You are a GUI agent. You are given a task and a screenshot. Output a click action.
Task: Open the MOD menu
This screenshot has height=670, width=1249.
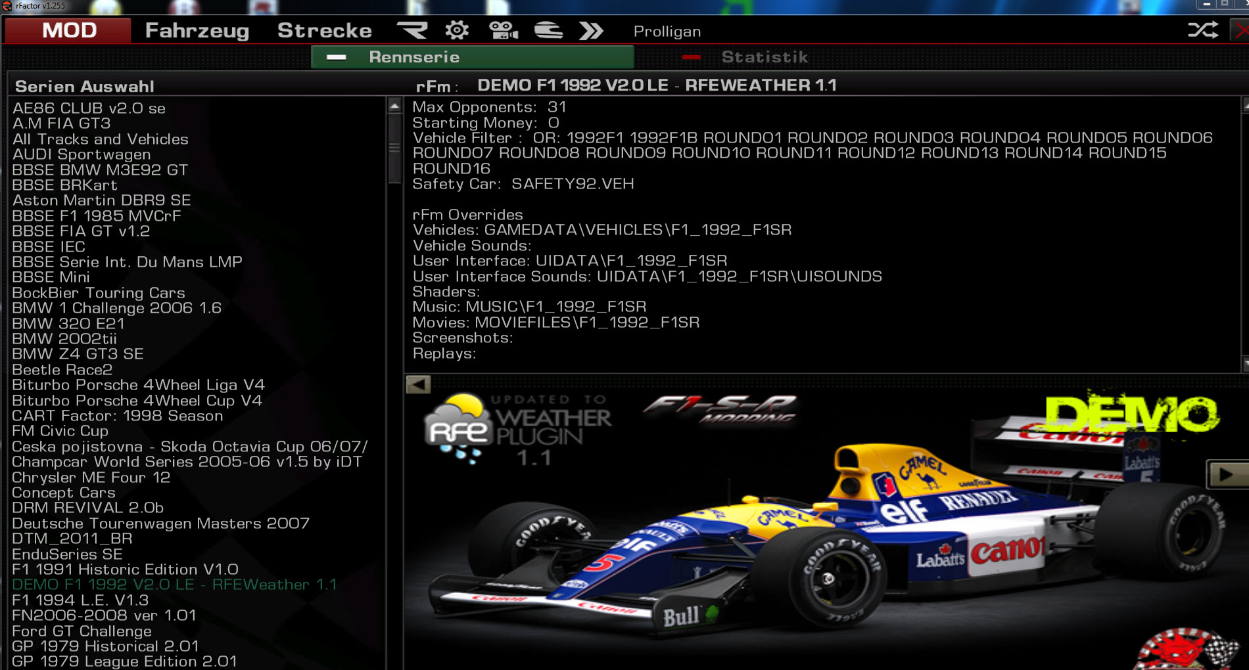pyautogui.click(x=68, y=30)
